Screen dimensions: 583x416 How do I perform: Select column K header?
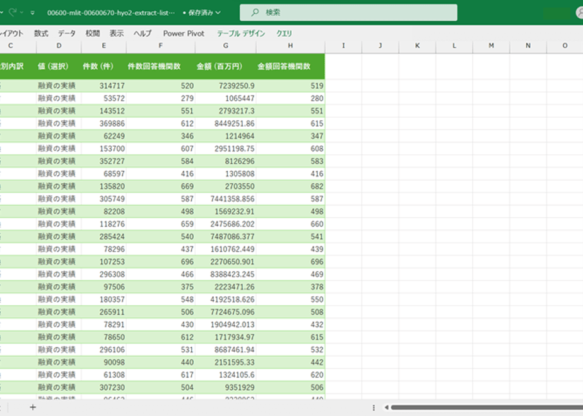tap(417, 45)
